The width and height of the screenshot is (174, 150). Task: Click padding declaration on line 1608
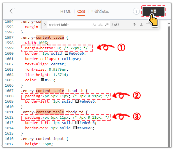(48, 96)
